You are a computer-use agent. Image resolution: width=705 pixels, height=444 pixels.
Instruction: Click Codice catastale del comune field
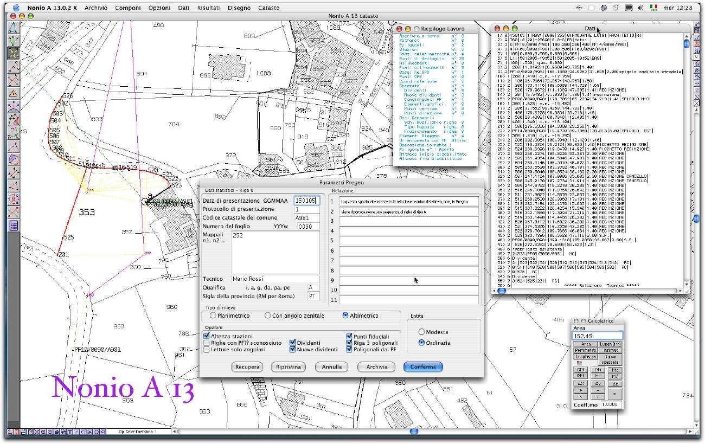tap(306, 218)
